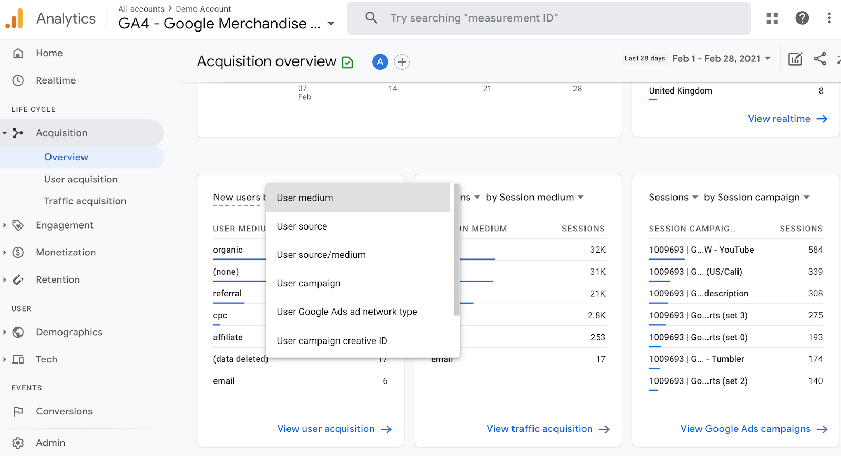Click the share report icon
Viewport: 841px width, 456px height.
(x=820, y=59)
